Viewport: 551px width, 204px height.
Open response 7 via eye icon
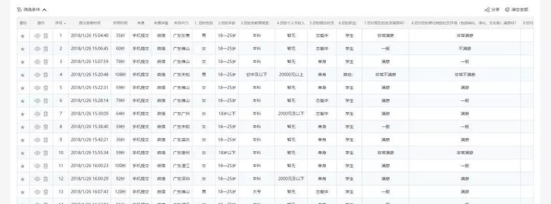(37, 114)
